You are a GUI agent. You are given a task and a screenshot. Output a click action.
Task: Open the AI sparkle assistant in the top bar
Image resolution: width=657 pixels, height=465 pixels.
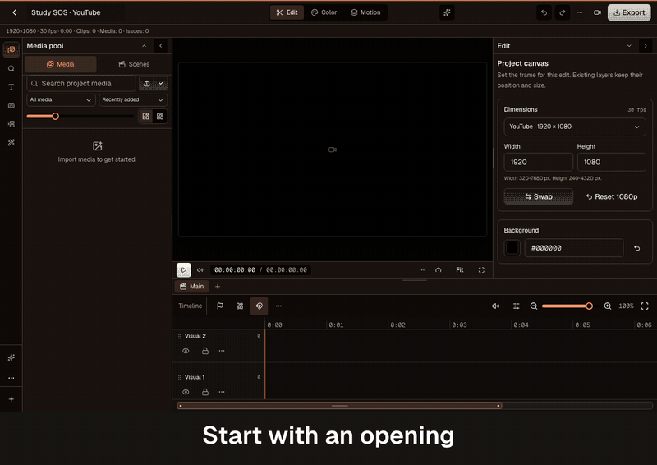point(447,12)
